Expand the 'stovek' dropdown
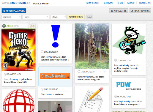153x112 pixels. click(x=59, y=17)
